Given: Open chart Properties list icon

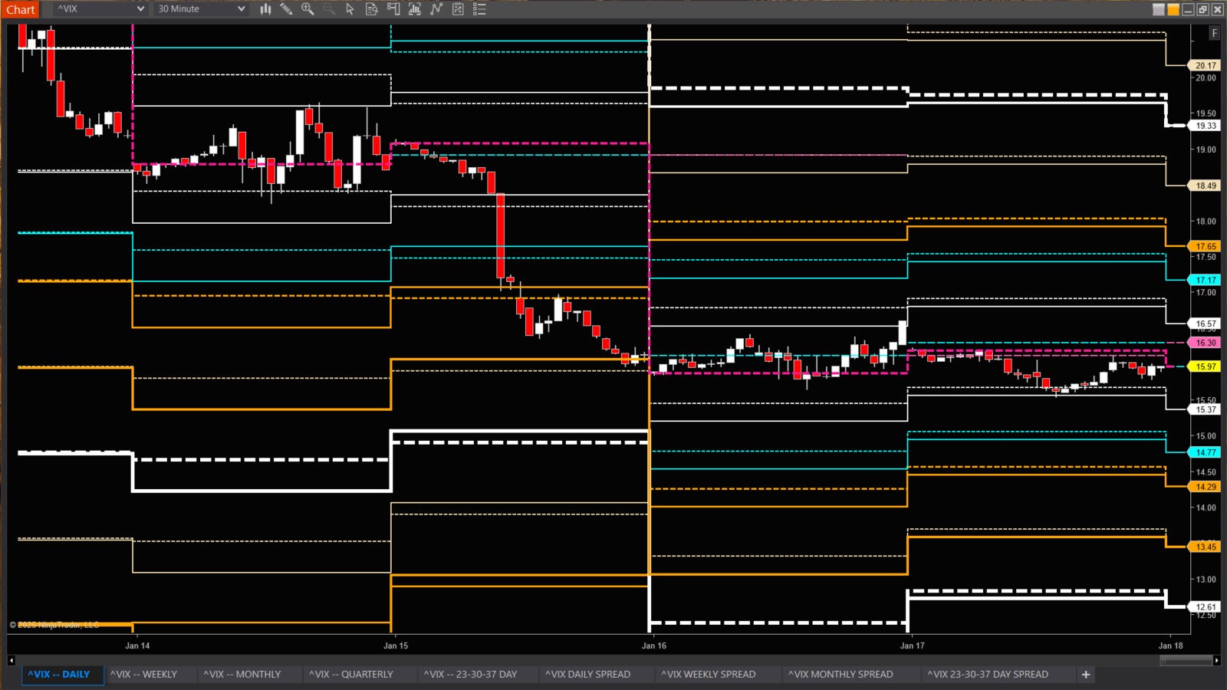Looking at the screenshot, I should [x=479, y=9].
